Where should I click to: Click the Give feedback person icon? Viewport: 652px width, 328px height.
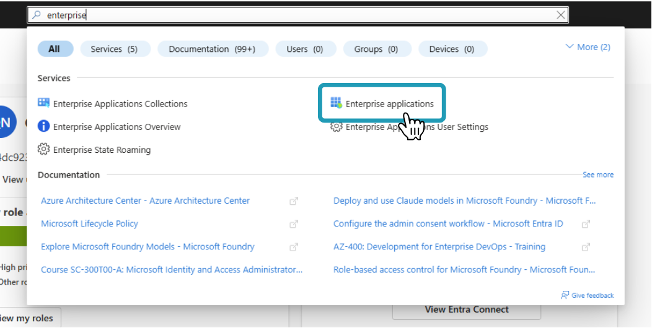coord(565,295)
